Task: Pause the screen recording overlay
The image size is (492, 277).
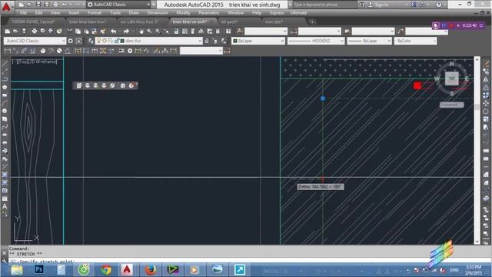Action: [444, 25]
